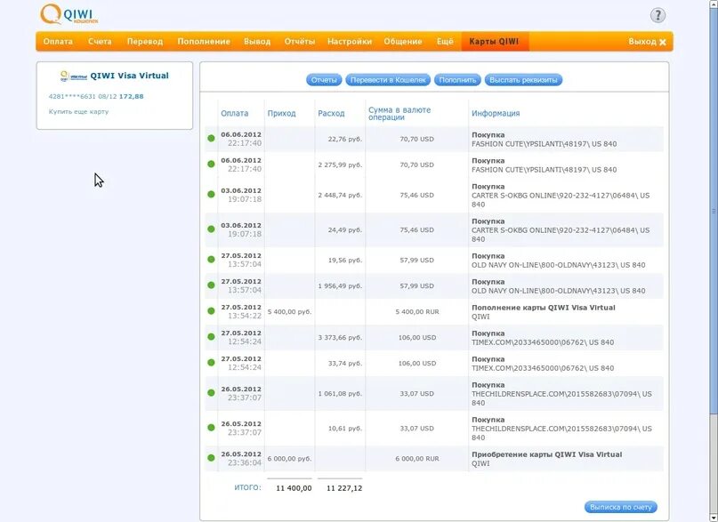
Task: Click the ИТОГО label
Action: click(247, 487)
